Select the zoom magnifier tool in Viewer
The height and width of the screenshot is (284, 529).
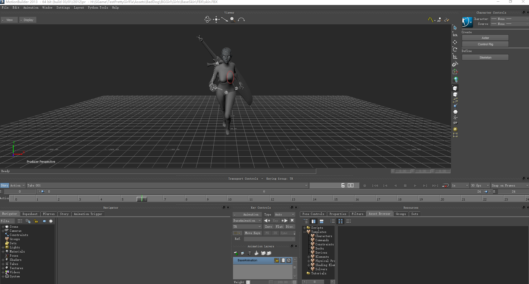click(233, 19)
